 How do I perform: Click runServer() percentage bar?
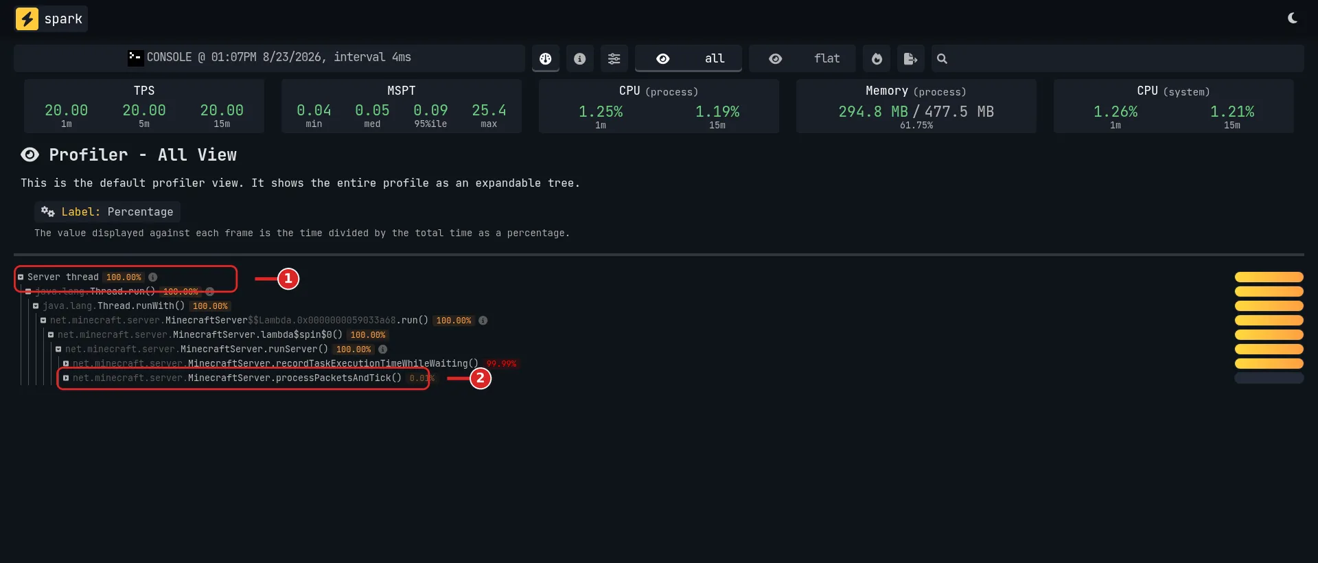[x=1269, y=349]
